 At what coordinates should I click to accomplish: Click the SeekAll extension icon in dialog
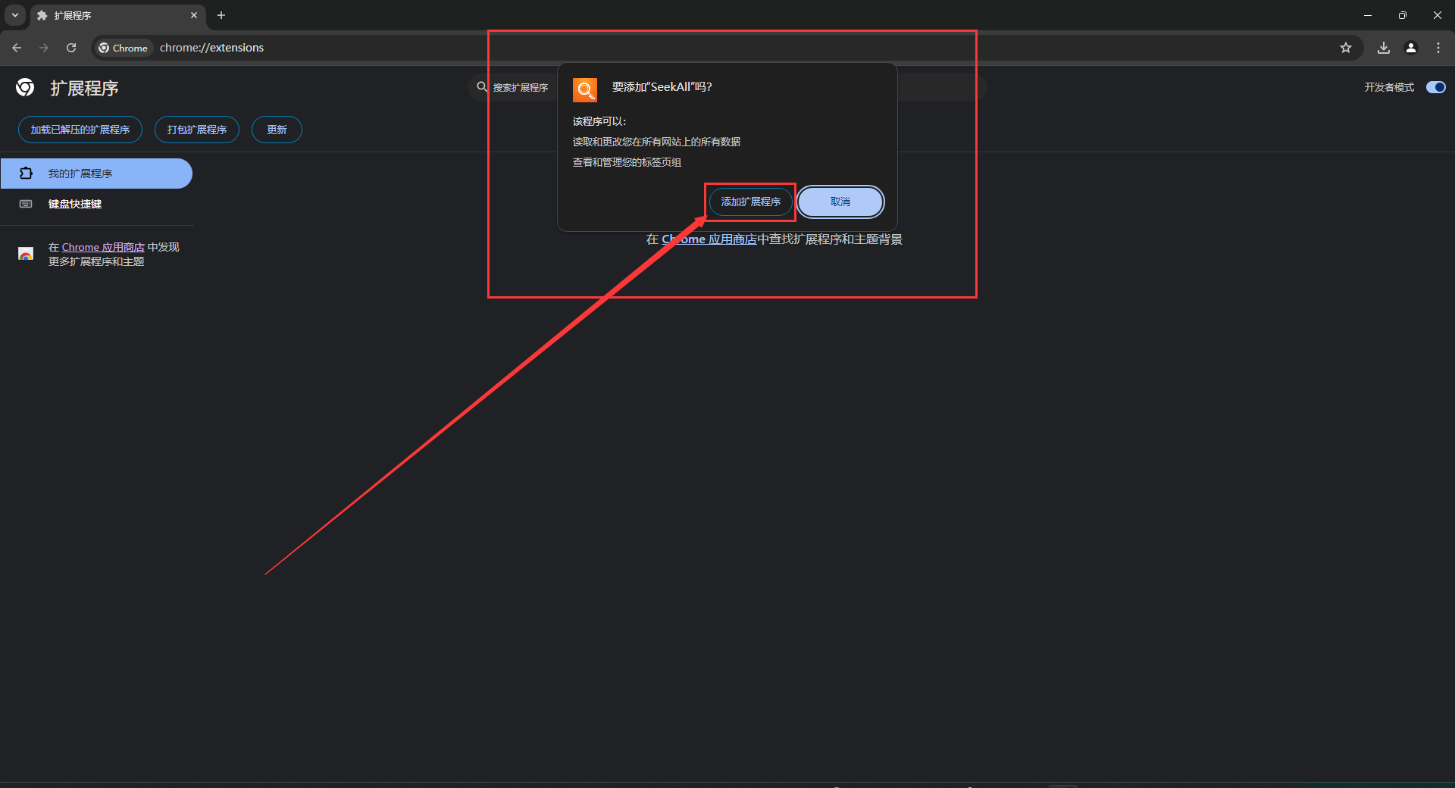pyautogui.click(x=585, y=90)
